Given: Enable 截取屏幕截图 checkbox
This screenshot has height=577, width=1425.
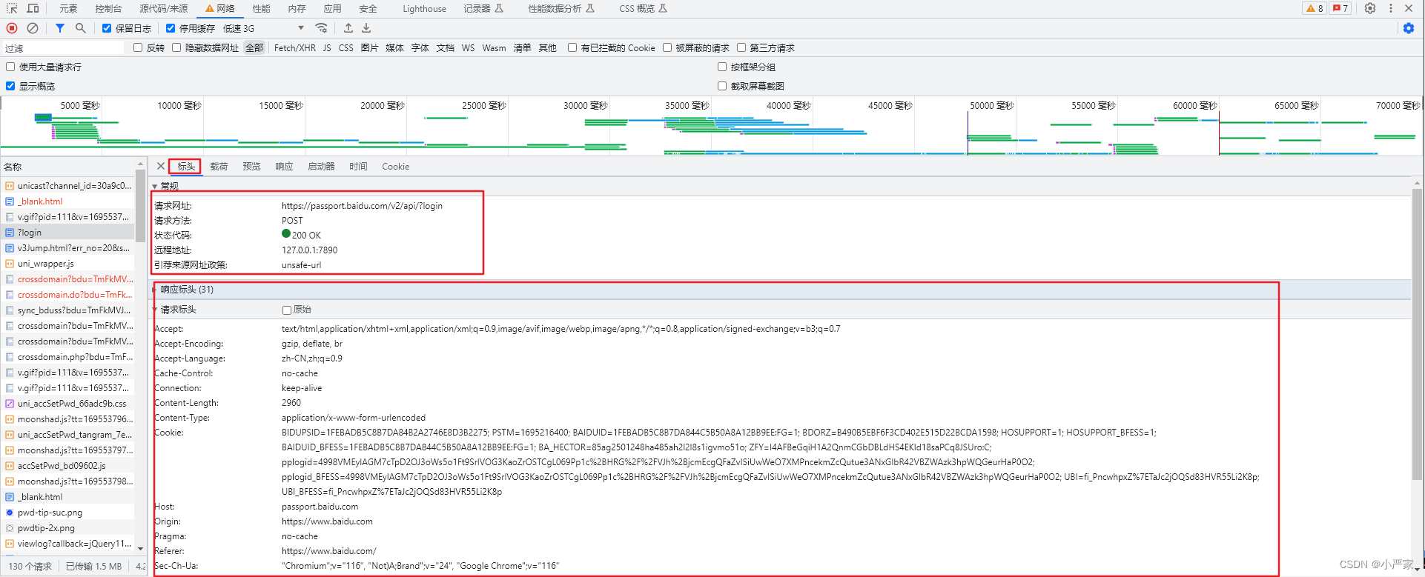Looking at the screenshot, I should coord(722,86).
